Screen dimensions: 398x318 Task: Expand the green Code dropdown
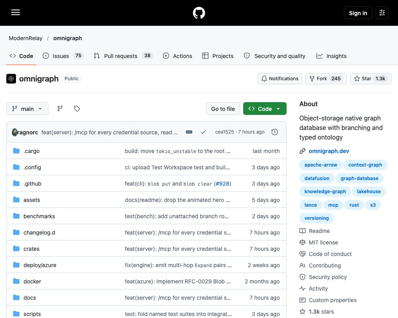pos(265,109)
